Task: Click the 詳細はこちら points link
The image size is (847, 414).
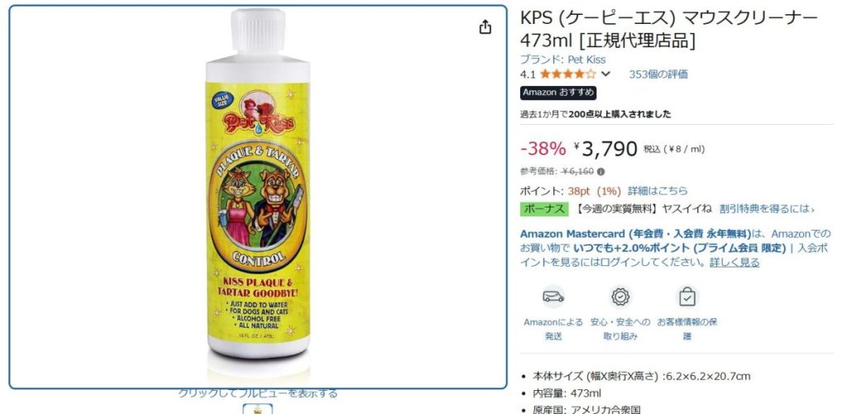Action: (x=658, y=191)
